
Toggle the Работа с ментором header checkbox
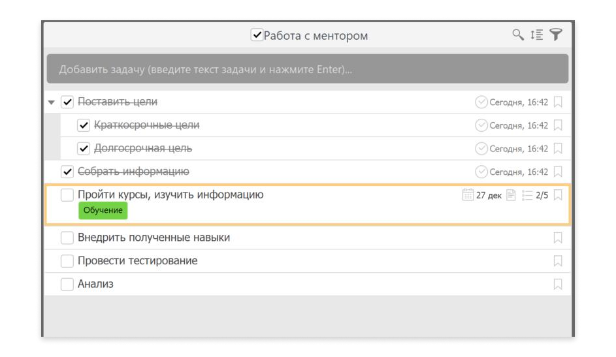(257, 35)
